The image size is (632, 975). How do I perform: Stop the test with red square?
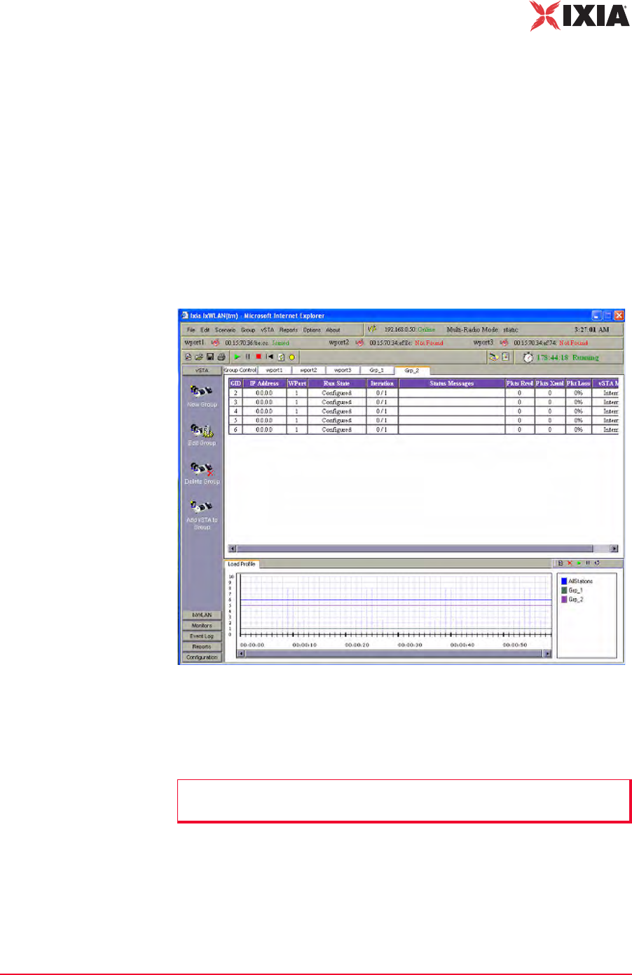point(258,357)
